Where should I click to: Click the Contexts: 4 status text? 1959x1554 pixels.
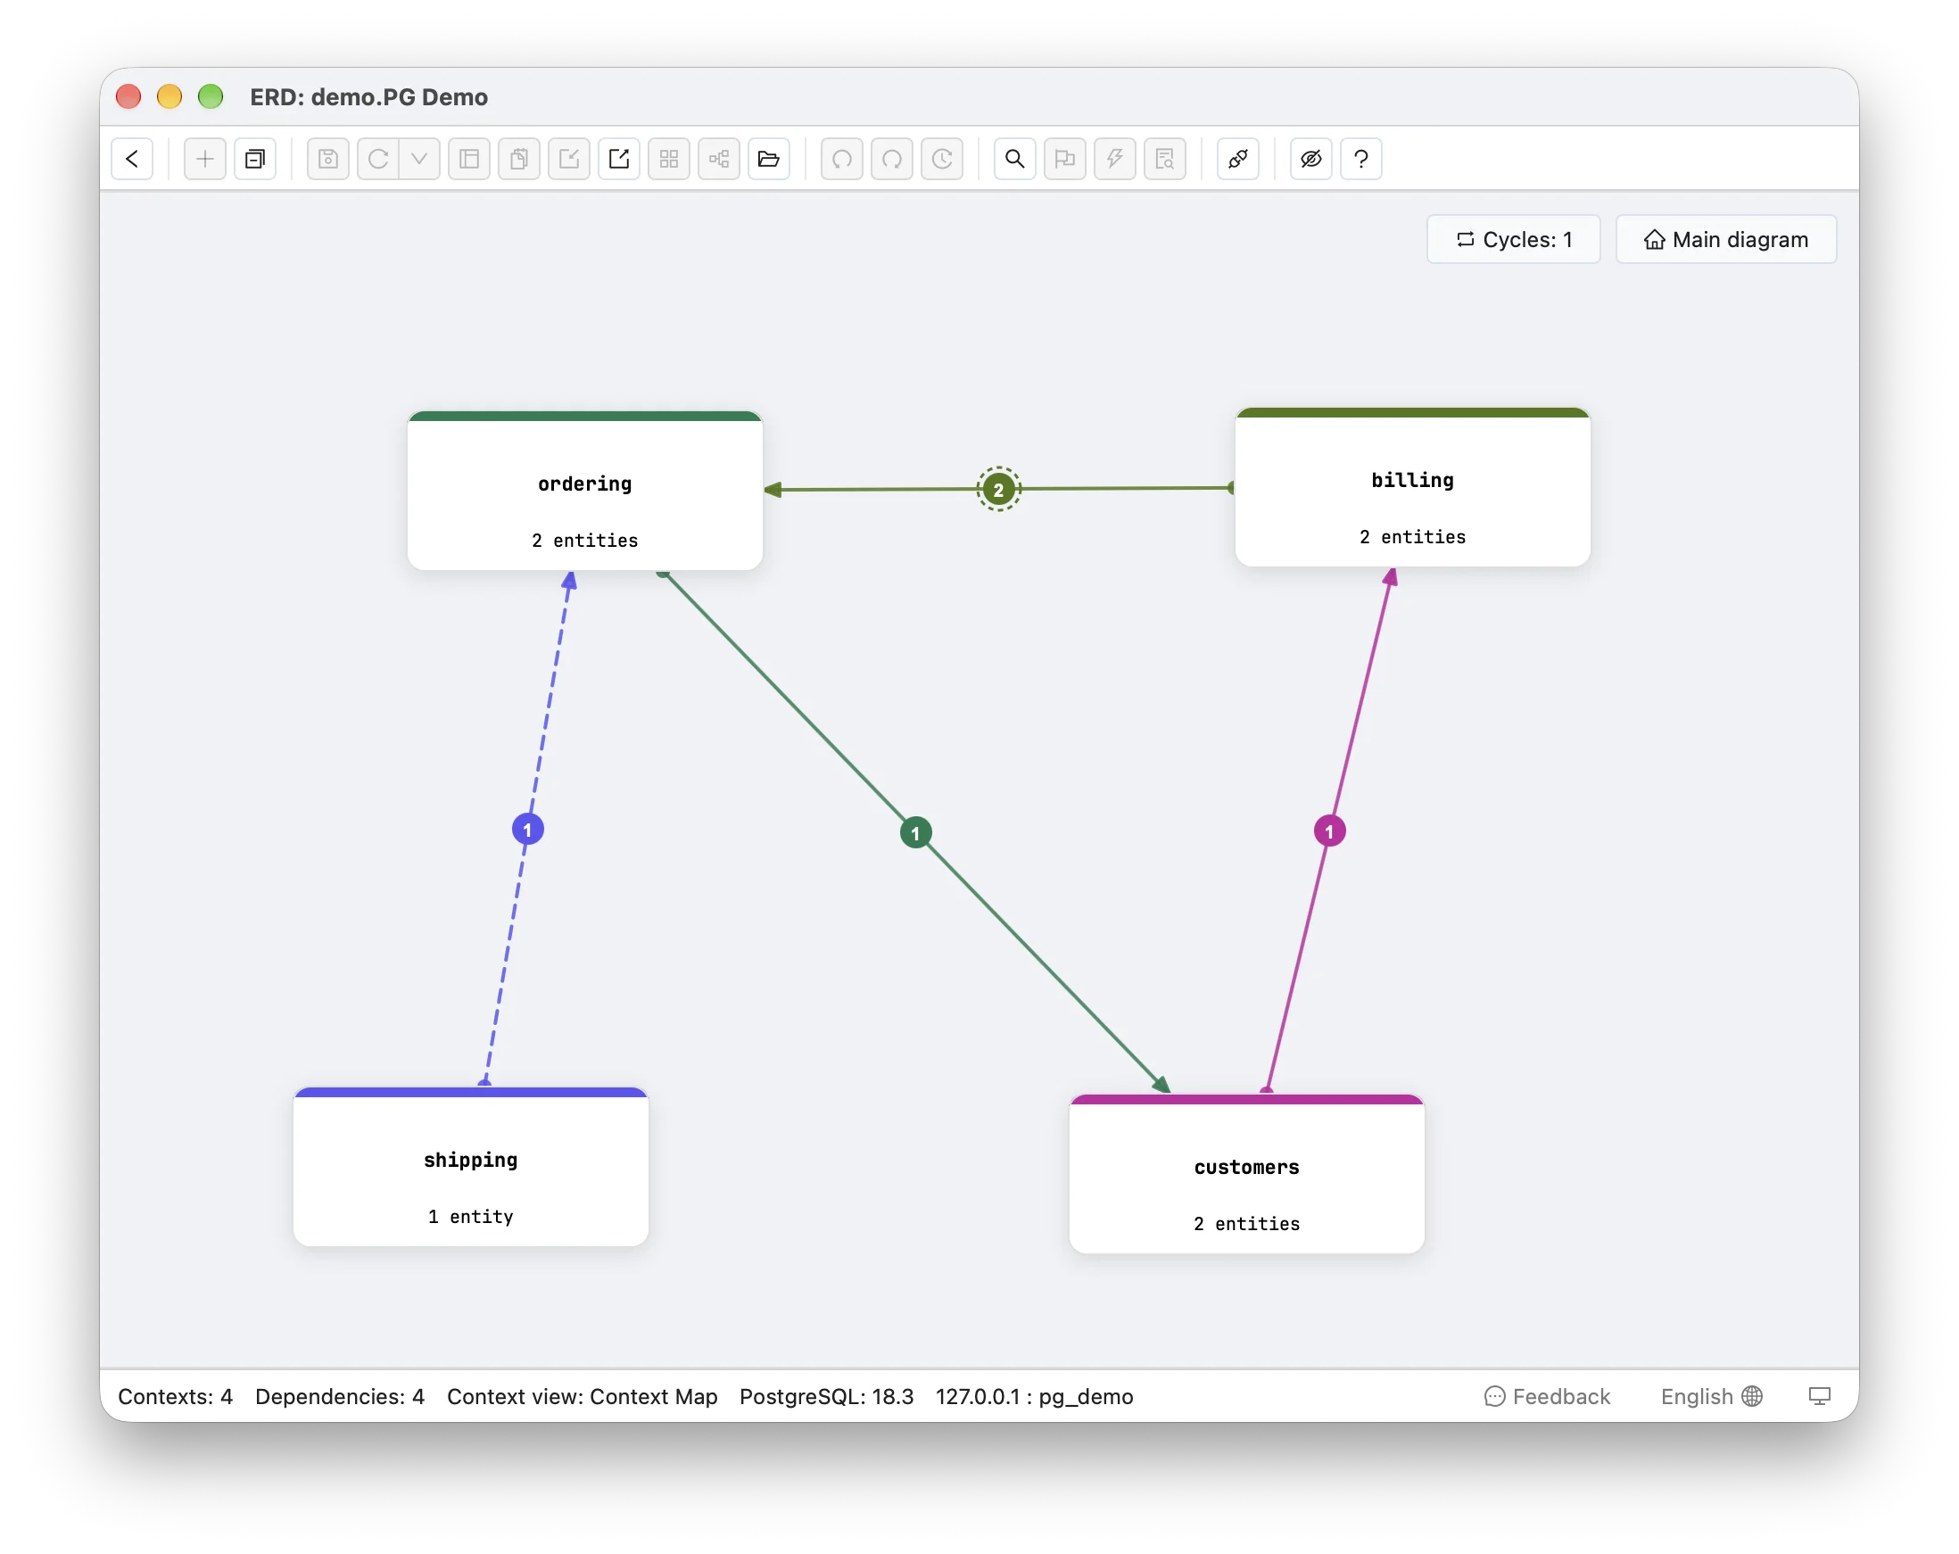pyautogui.click(x=176, y=1396)
